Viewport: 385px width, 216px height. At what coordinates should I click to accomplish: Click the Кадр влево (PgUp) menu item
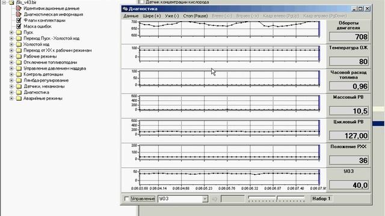tap(281, 16)
